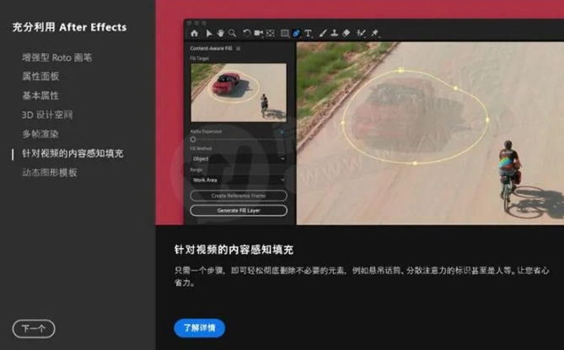Click the blue 了解详情 button

(x=200, y=328)
